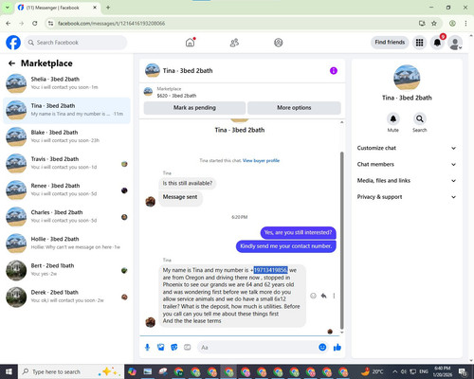The width and height of the screenshot is (474, 379).
Task: Click Find friends button
Action: point(390,43)
